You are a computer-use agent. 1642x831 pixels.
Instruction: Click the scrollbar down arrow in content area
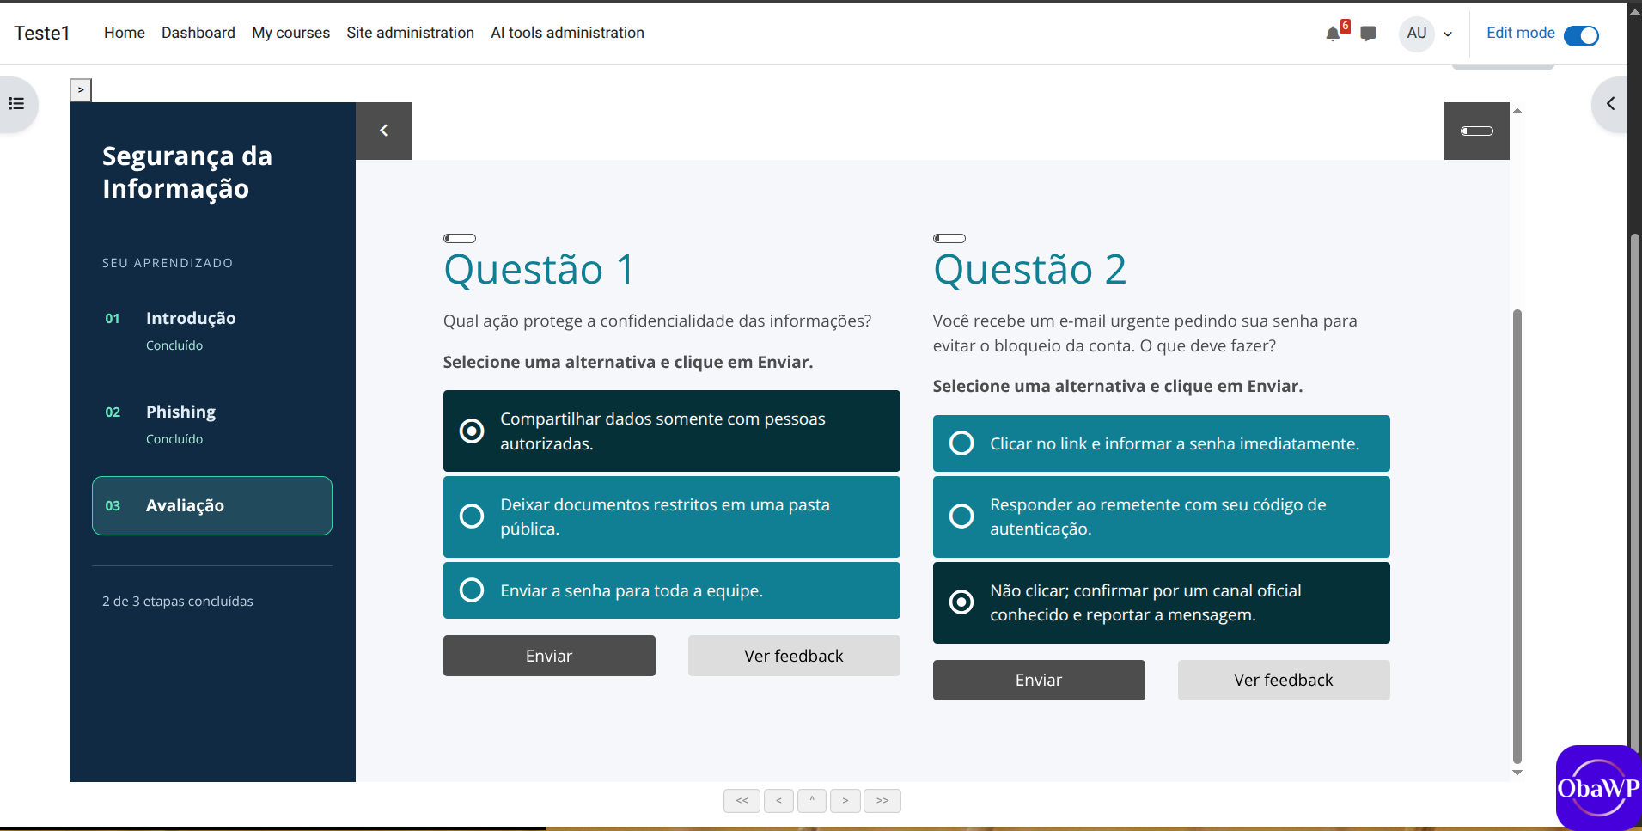(x=1517, y=772)
